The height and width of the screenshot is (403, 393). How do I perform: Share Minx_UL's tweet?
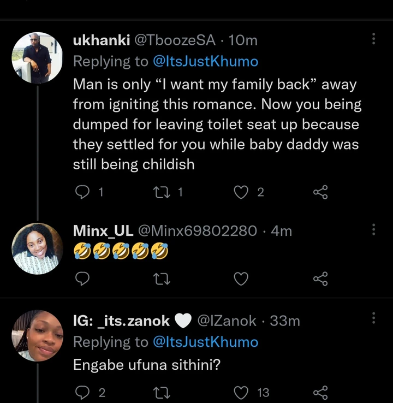point(320,279)
